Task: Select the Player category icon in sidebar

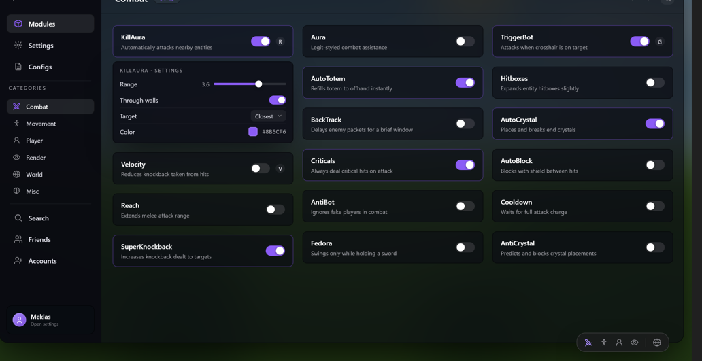Action: 16,141
